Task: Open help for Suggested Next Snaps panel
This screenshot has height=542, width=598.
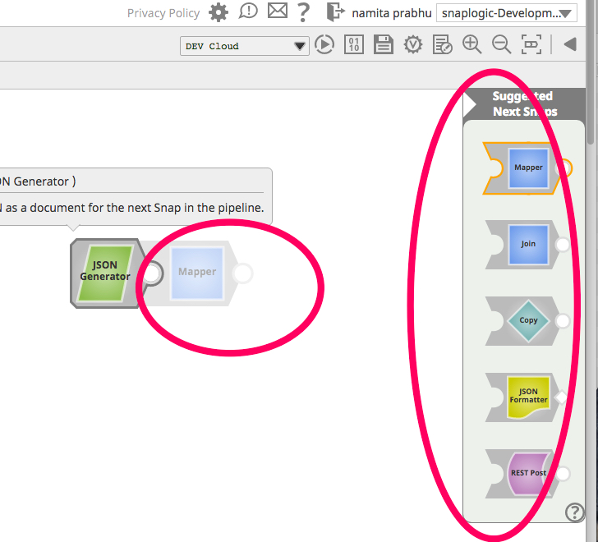Action: click(574, 512)
